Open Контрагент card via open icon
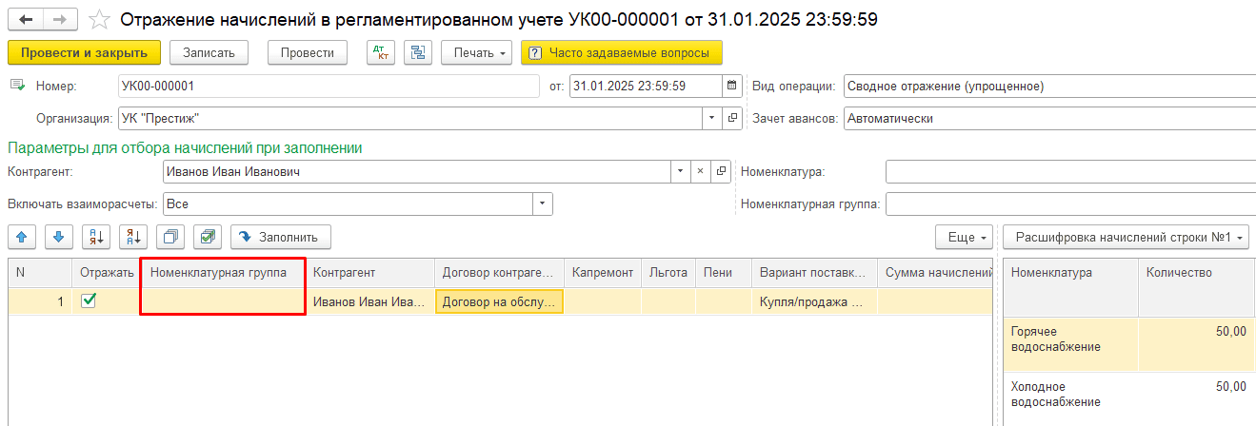The height and width of the screenshot is (426, 1256). point(721,172)
